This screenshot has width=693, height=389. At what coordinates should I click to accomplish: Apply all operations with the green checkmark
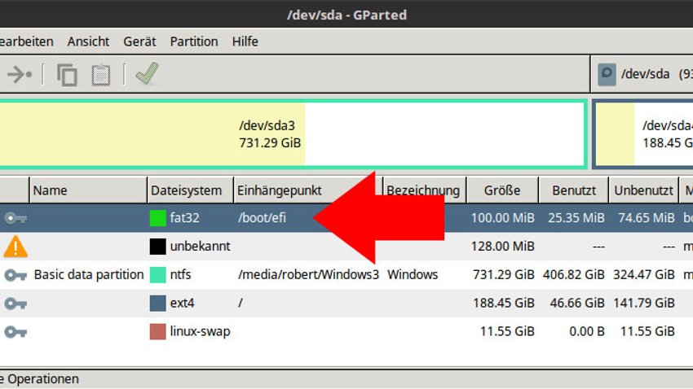click(147, 73)
